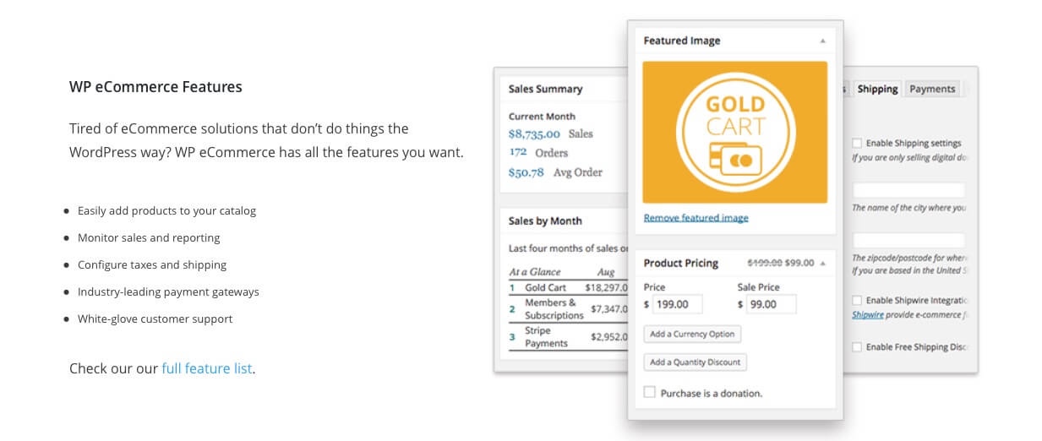This screenshot has height=441, width=1042.
Task: Click the Remove featured image link
Action: click(x=696, y=218)
